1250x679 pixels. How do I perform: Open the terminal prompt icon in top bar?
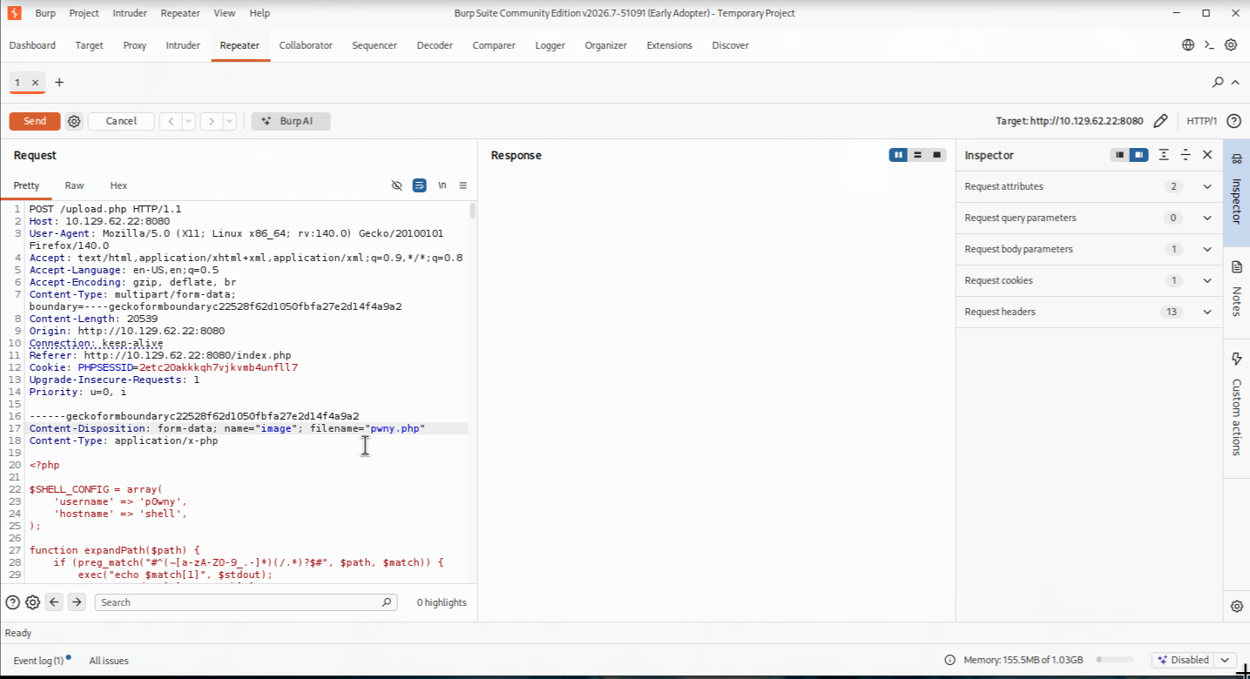(x=1209, y=45)
